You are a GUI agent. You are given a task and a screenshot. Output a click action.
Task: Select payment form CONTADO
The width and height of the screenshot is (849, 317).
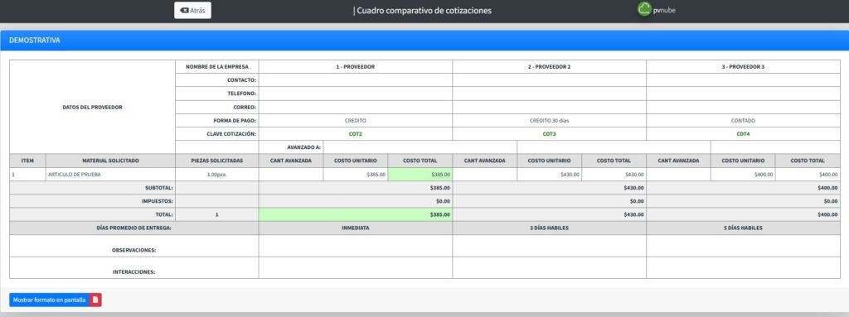pyautogui.click(x=743, y=121)
